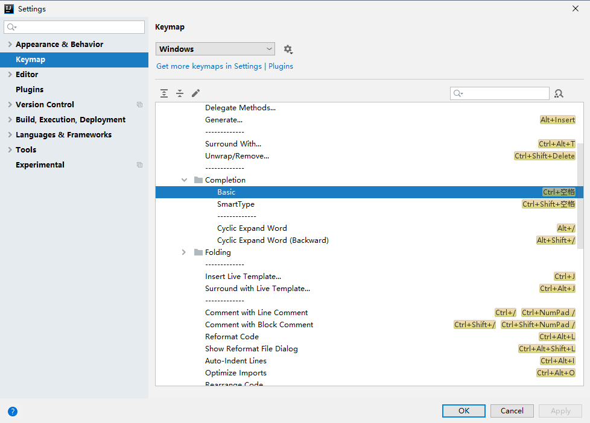Click the Alt+Insert shortcut label
The height and width of the screenshot is (423, 590).
(x=557, y=120)
